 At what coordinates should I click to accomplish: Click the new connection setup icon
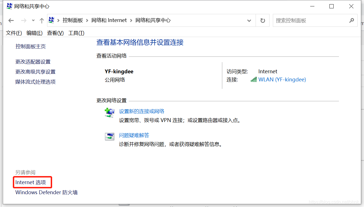[110, 113]
